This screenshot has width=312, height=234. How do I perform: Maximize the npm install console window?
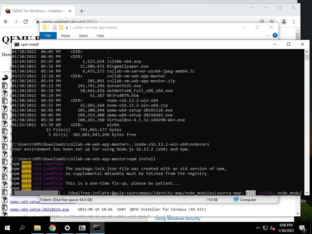point(289,44)
